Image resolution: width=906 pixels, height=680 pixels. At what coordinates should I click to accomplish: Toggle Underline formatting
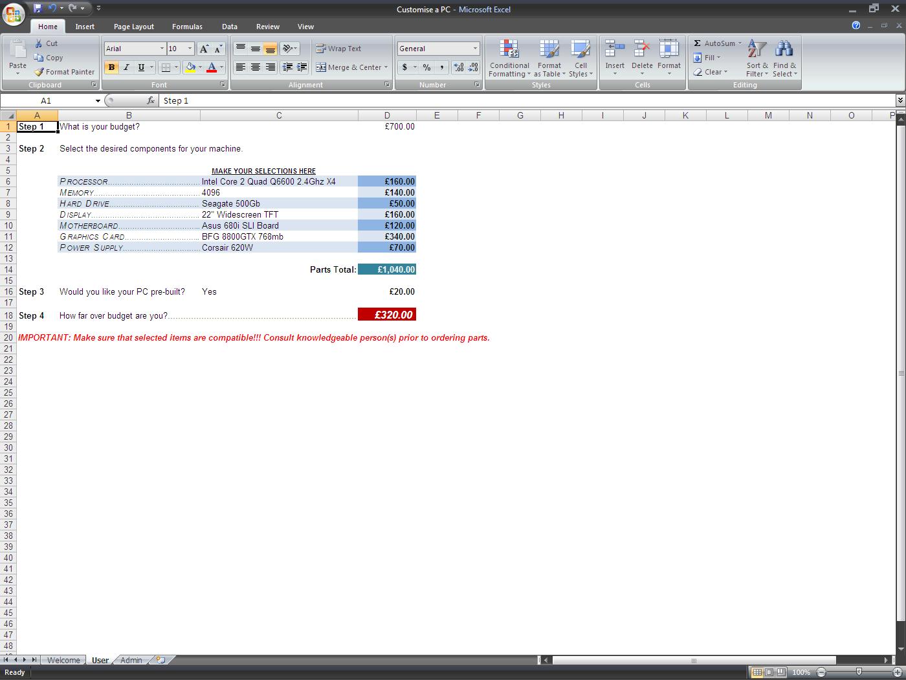[x=141, y=67]
